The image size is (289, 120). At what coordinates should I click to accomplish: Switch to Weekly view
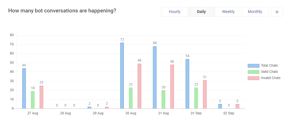(x=228, y=12)
